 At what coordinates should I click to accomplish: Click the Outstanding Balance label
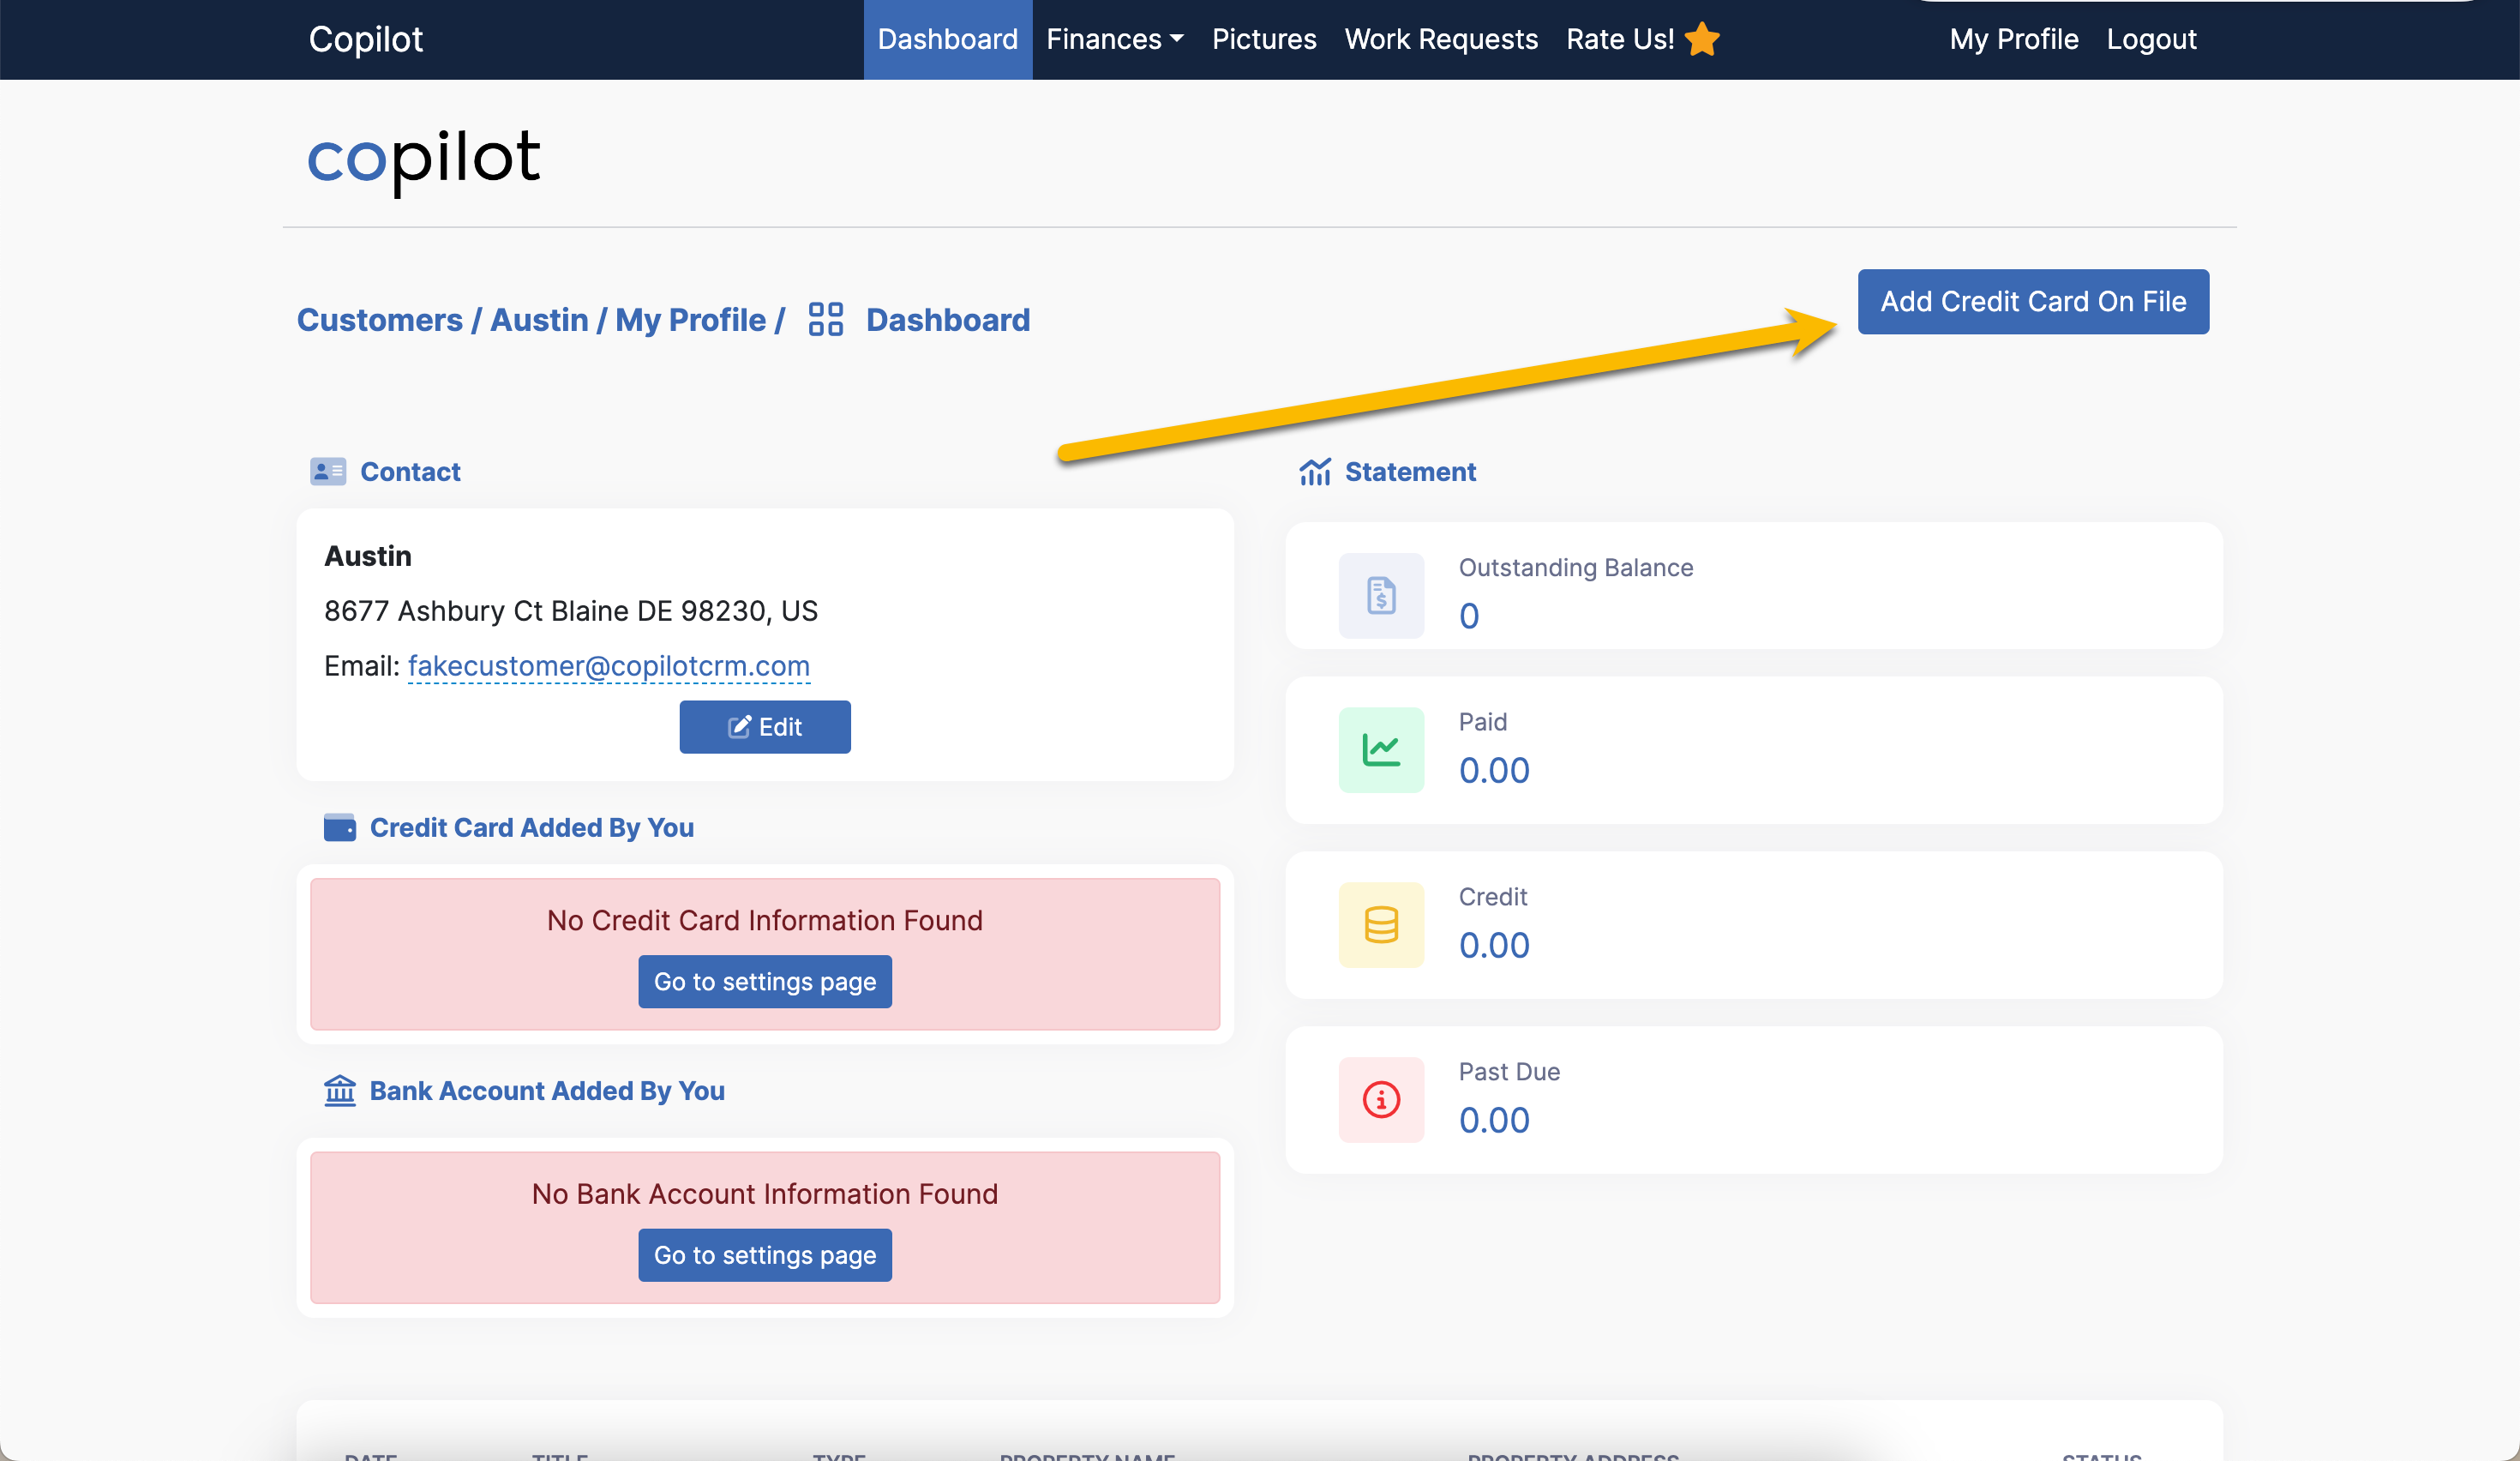1576,568
